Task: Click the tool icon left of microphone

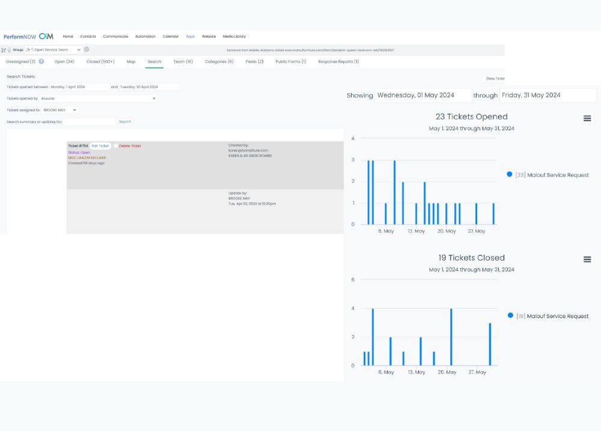Action: tap(4, 50)
